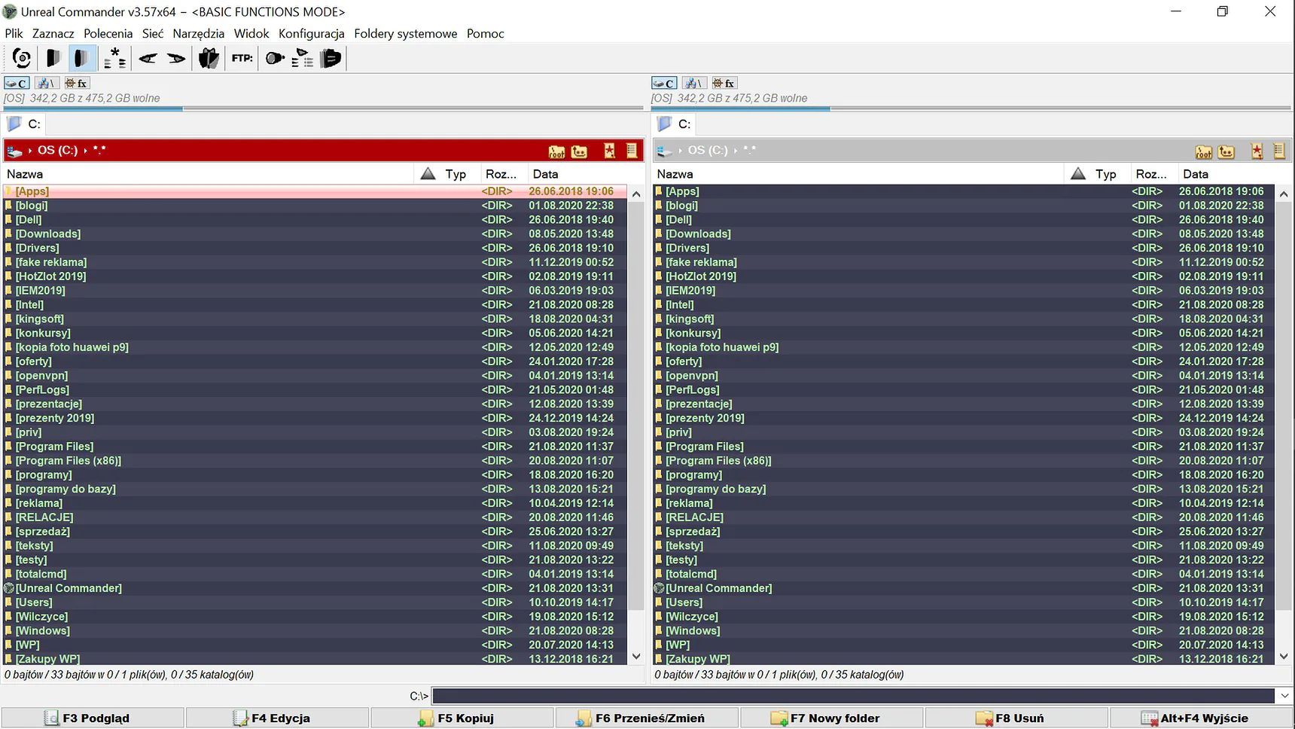Screen dimensions: 1295x729
Task: Focus the C:\> command line input
Action: coord(854,696)
